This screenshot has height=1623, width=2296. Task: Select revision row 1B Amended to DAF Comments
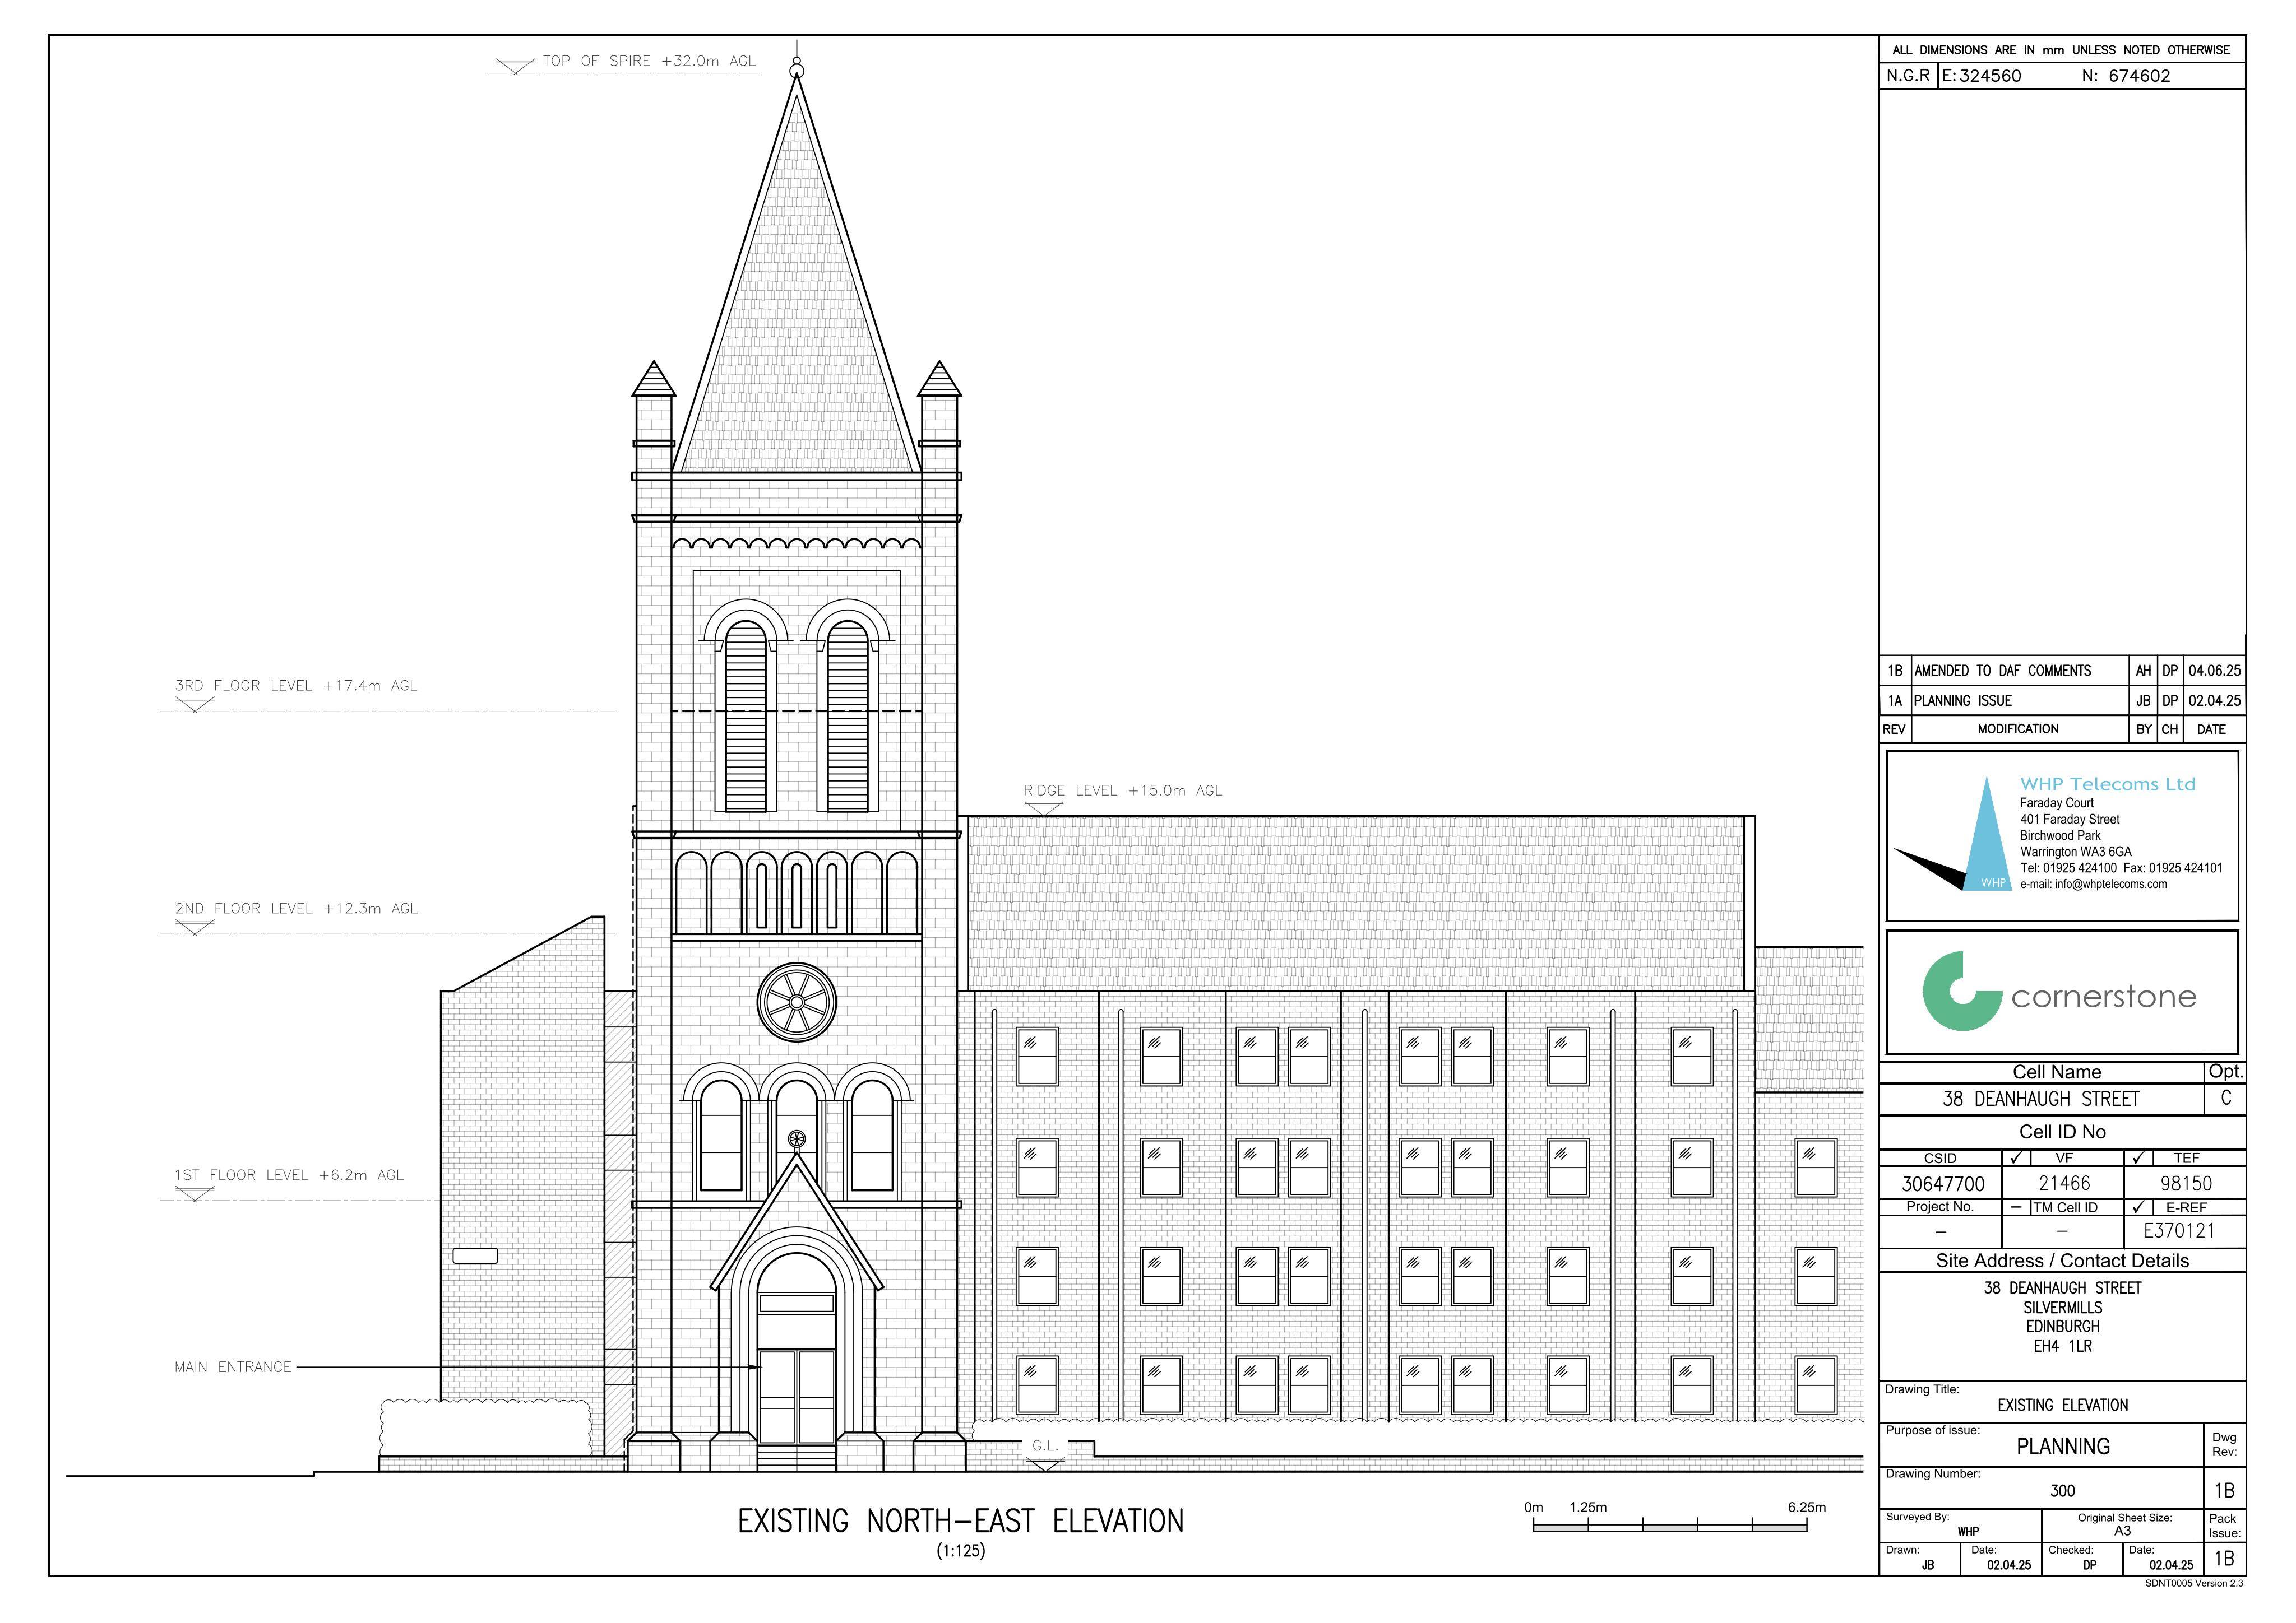2062,671
